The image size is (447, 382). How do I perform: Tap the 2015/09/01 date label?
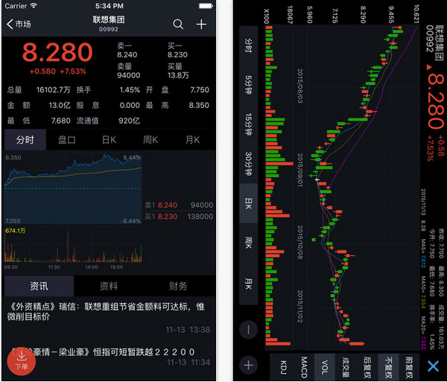[x=300, y=170]
